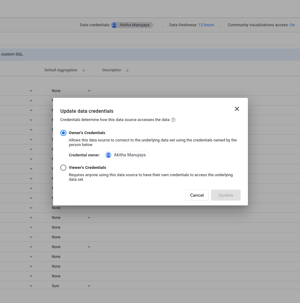Open the 12 hours data freshness link
Screen dimensions: 300x303
206,25
